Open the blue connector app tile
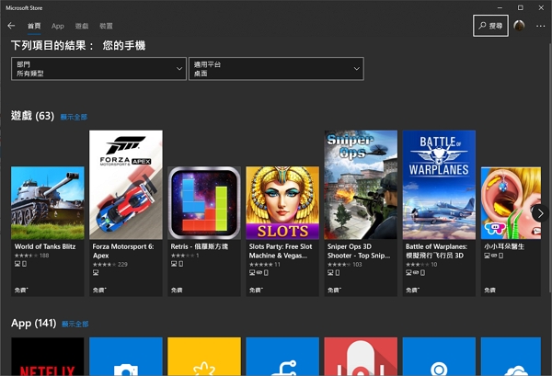 (x=282, y=357)
